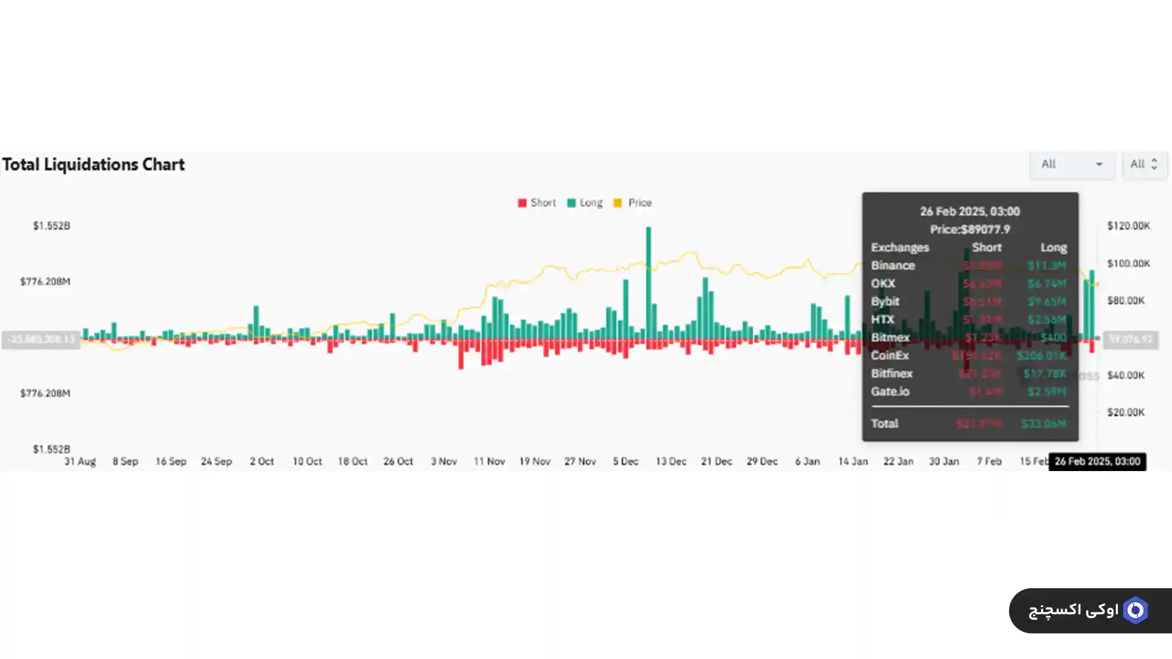1172x659 pixels.
Task: Toggle the yellow Price series in the legend
Action: 632,203
